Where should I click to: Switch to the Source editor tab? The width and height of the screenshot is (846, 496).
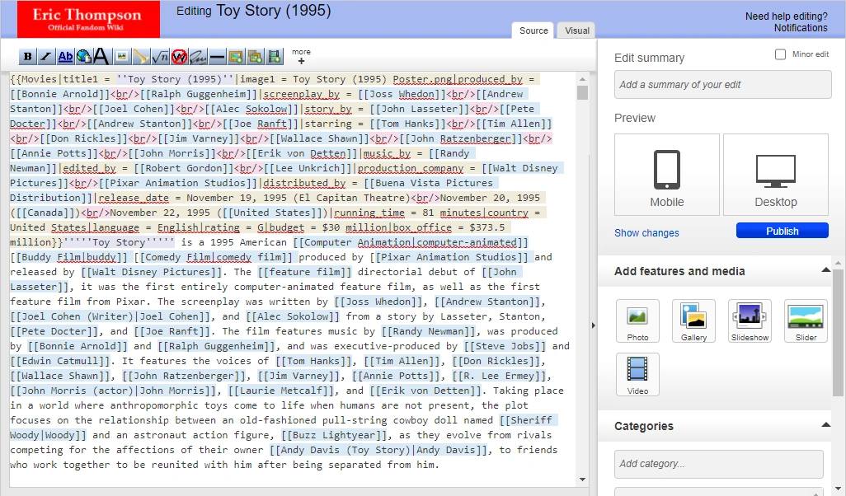click(533, 30)
